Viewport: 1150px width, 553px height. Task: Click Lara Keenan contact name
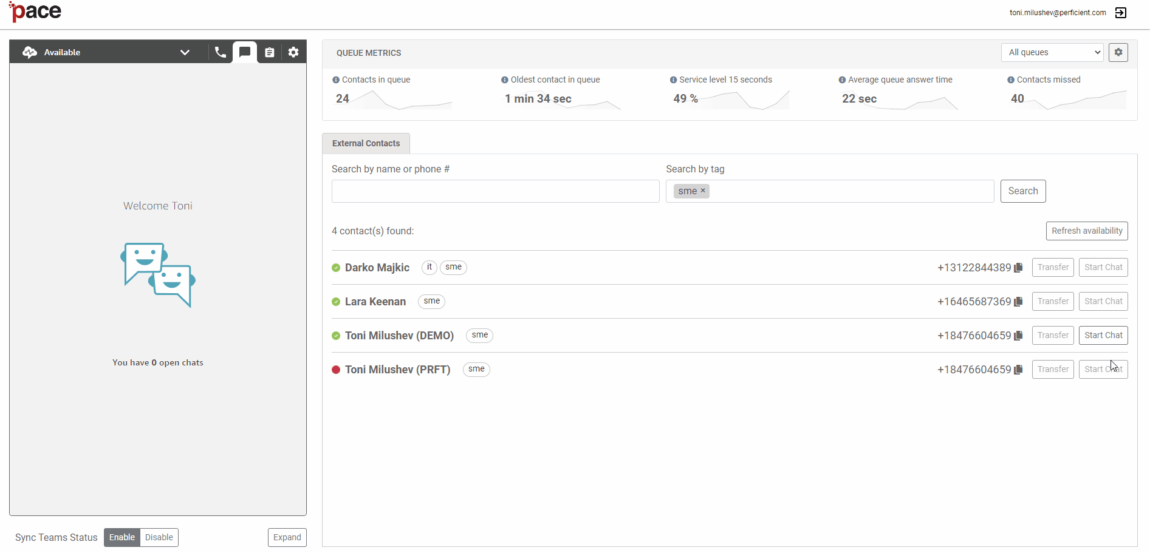pos(375,302)
